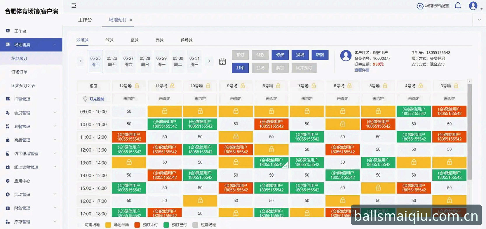The width and height of the screenshot is (486, 229).
Task: Select date 05-26 周五
Action: pos(112,61)
